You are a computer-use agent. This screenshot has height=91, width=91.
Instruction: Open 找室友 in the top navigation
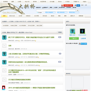[84, 2]
